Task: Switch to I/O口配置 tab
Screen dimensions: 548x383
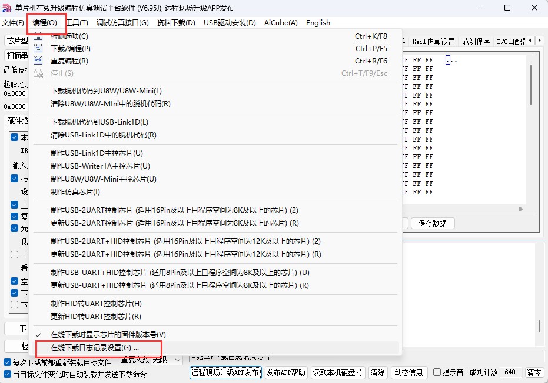Action: point(511,42)
